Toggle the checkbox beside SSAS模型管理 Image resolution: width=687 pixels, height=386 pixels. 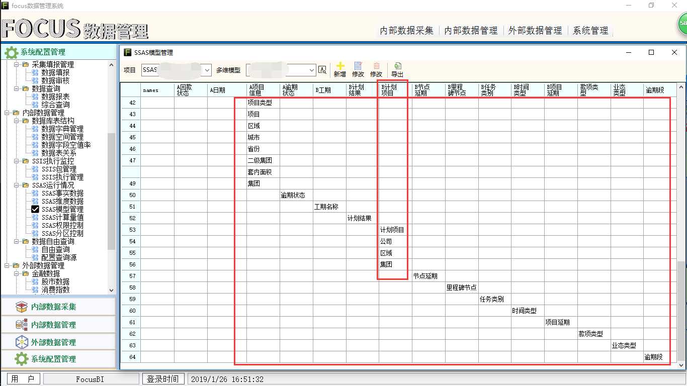pyautogui.click(x=35, y=209)
